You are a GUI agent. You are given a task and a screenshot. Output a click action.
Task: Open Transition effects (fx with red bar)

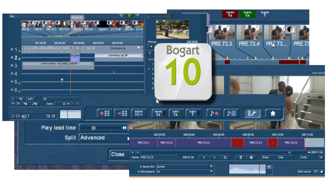coord(160,113)
